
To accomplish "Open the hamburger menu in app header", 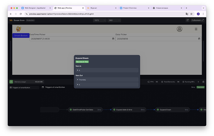I will [x=196, y=29].
